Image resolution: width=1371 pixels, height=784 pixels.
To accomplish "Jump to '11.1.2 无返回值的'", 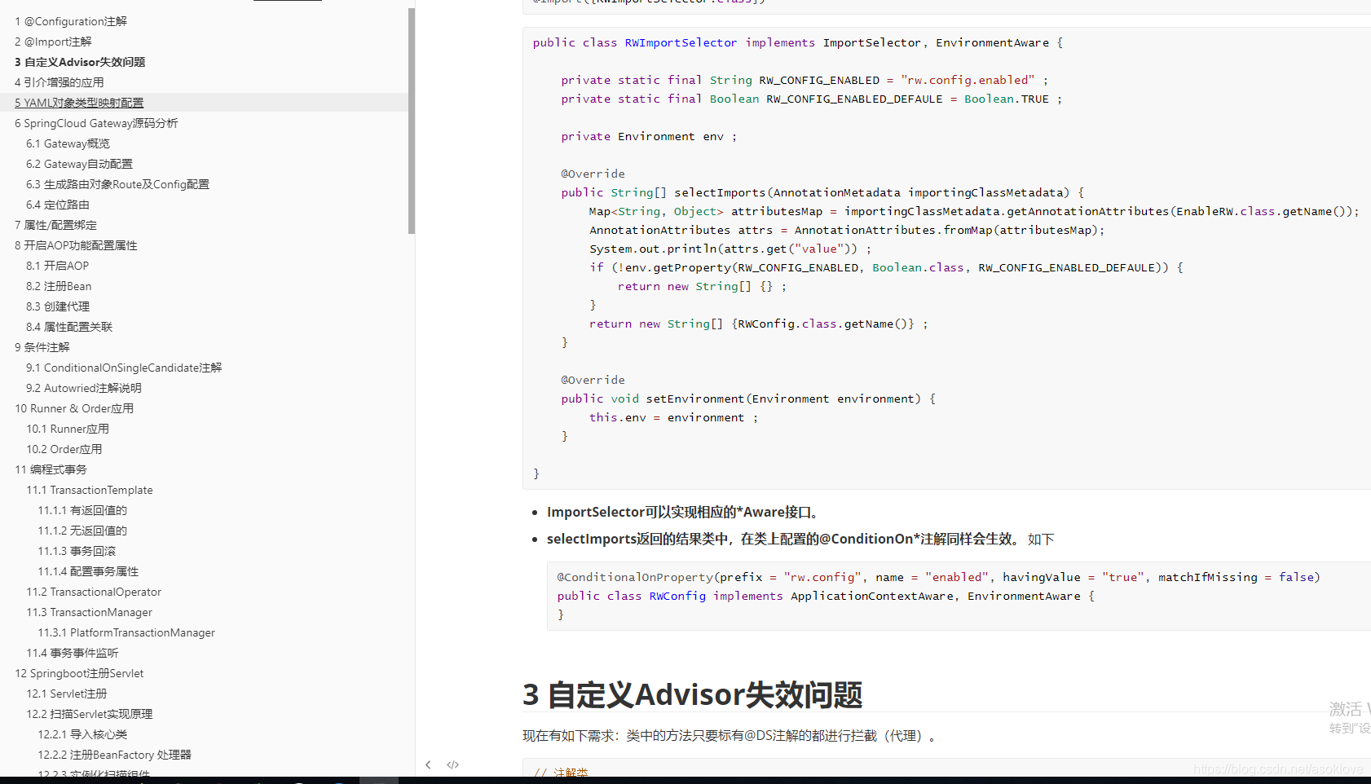I will [82, 531].
